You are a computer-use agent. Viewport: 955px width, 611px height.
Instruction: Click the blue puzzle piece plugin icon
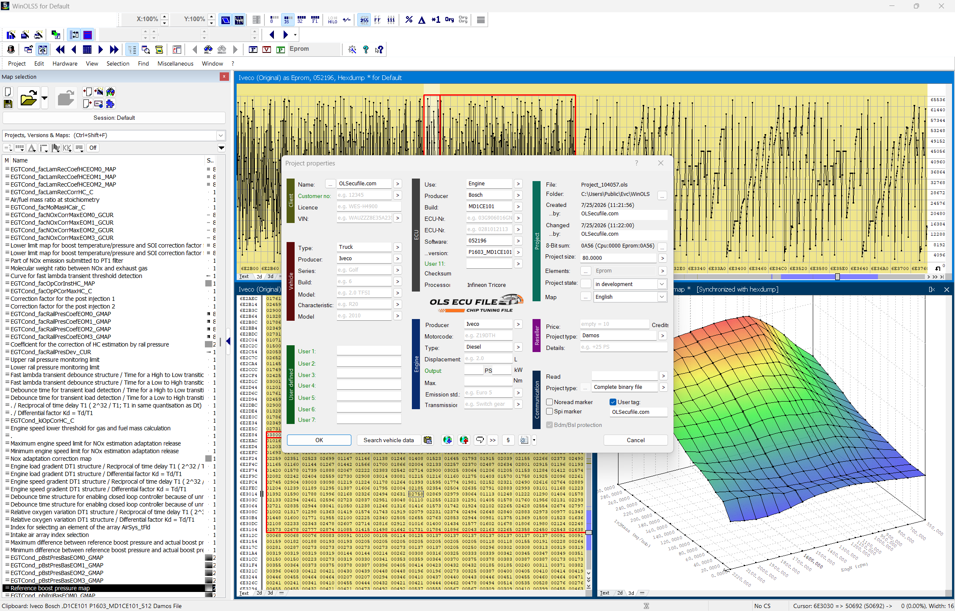[x=110, y=104]
